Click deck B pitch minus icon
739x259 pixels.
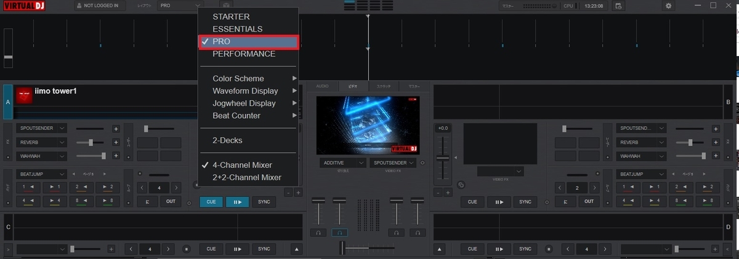pos(438,193)
